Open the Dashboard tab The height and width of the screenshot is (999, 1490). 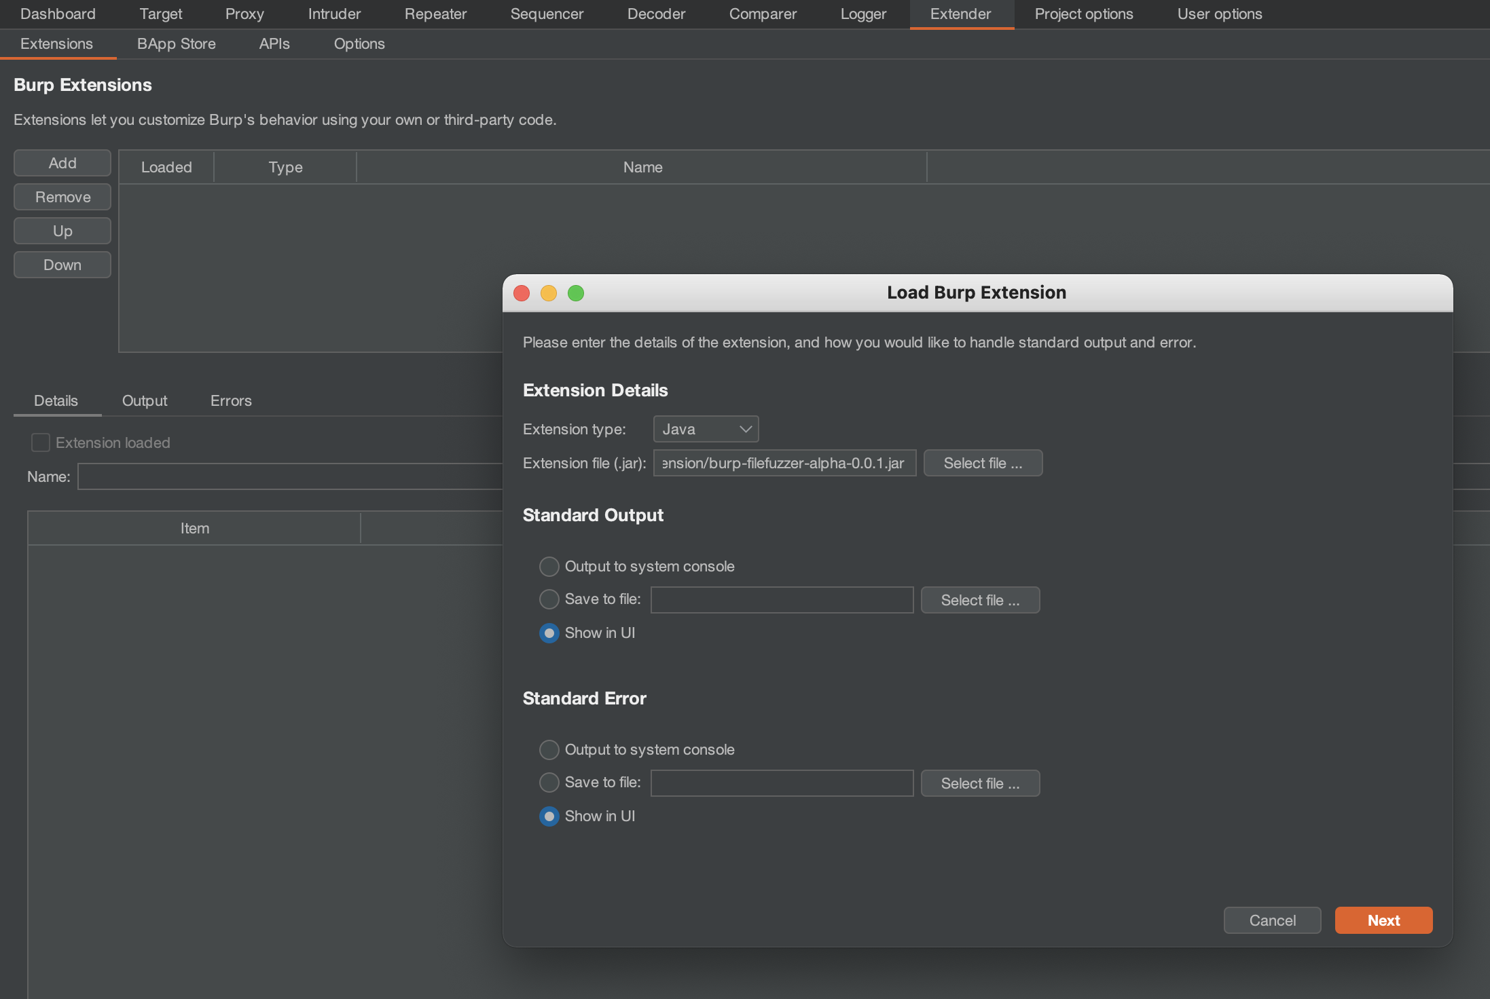(58, 14)
